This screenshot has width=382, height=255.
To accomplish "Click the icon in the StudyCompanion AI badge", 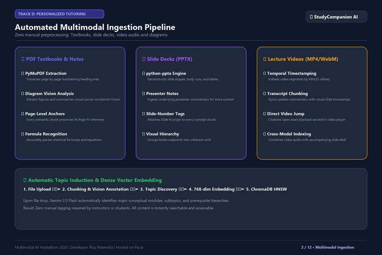I will tap(311, 17).
